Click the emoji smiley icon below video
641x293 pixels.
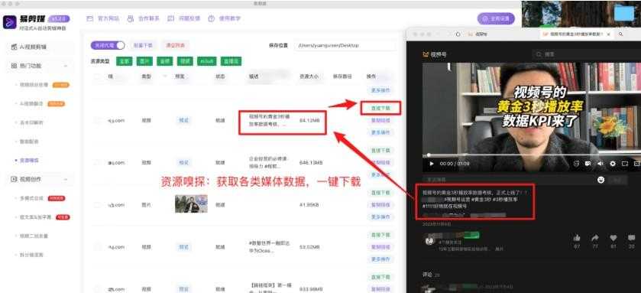[x=601, y=180]
